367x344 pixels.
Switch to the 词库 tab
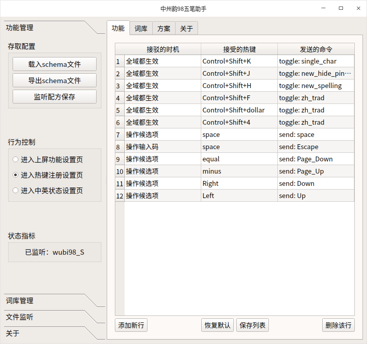pyautogui.click(x=141, y=28)
